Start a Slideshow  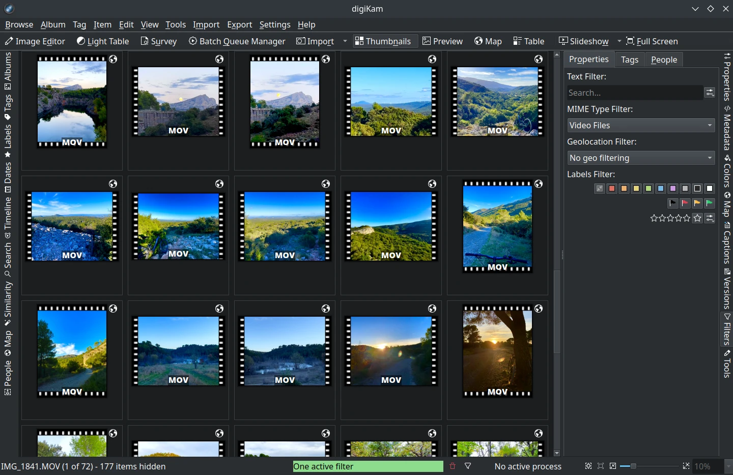click(x=583, y=41)
